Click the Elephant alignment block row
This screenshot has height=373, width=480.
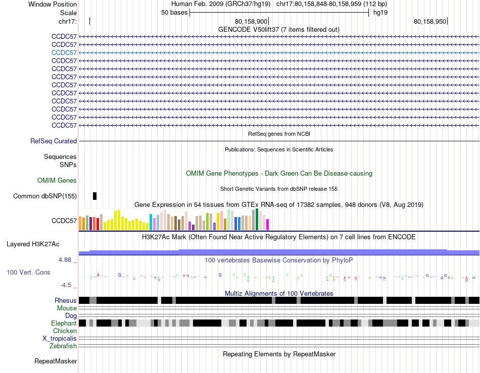(279, 323)
